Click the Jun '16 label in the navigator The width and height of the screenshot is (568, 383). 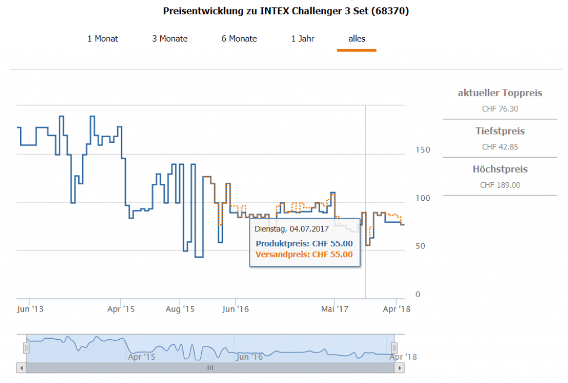point(250,357)
